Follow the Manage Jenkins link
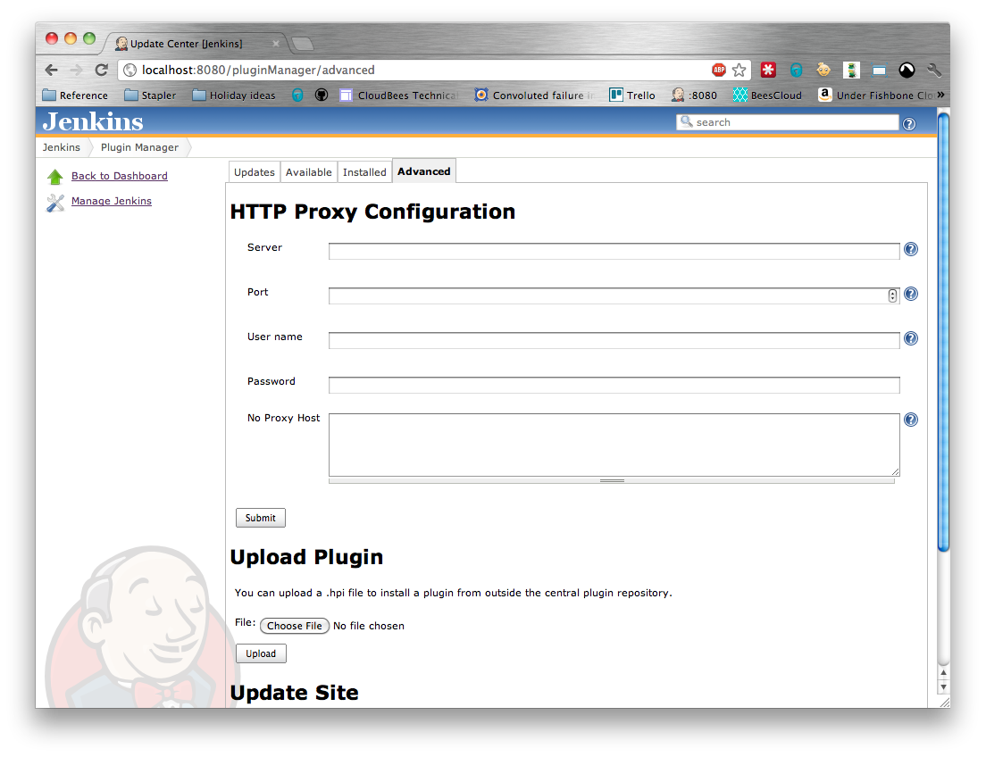986x757 pixels. pyautogui.click(x=112, y=201)
